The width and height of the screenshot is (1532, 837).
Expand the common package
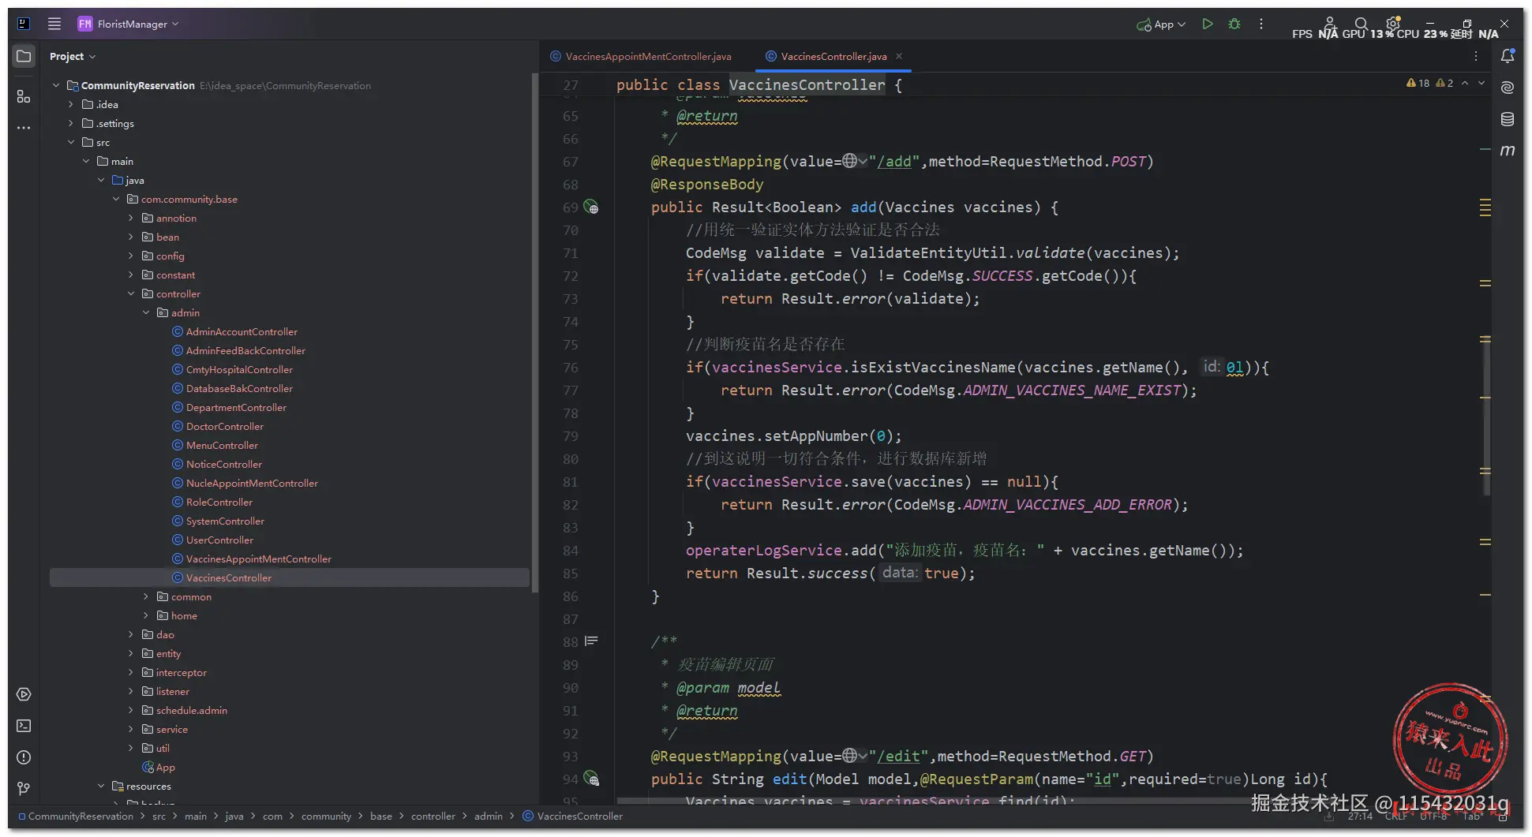click(146, 596)
